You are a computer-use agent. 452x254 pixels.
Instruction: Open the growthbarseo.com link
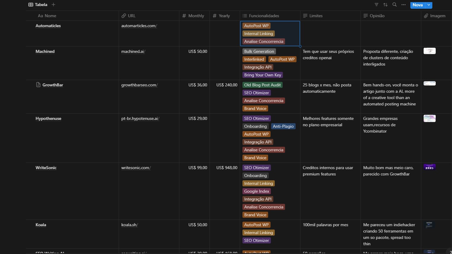pyautogui.click(x=139, y=85)
